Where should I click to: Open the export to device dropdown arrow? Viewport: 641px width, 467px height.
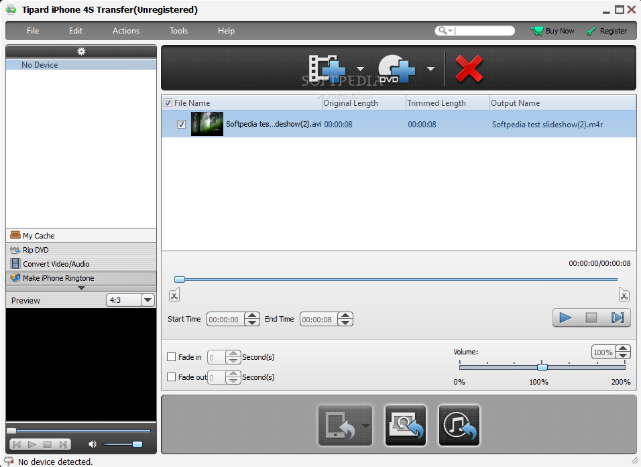pos(366,425)
